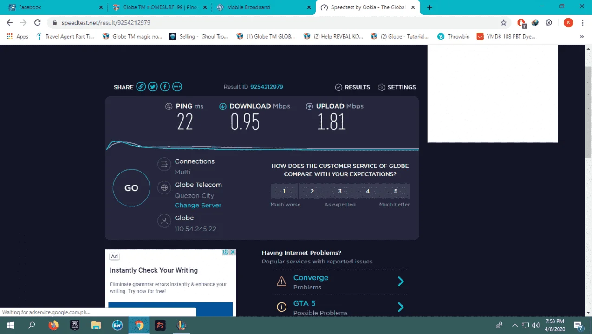The width and height of the screenshot is (592, 334).
Task: Open Travel Agent Part Ti... bookmark
Action: click(x=65, y=36)
